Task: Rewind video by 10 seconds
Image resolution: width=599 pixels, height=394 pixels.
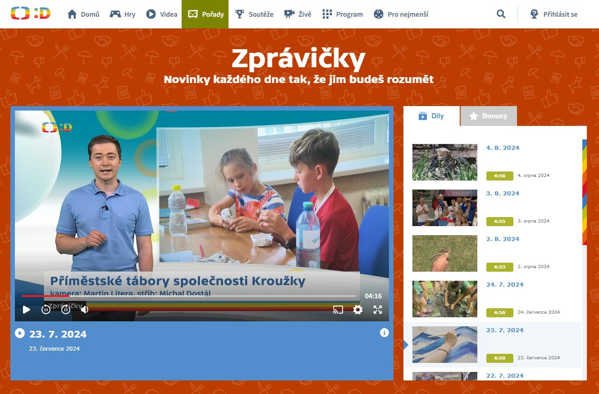Action: pos(46,310)
